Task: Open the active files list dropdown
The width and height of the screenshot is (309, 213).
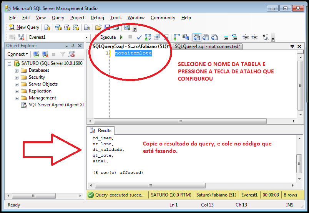Action: pos(292,46)
